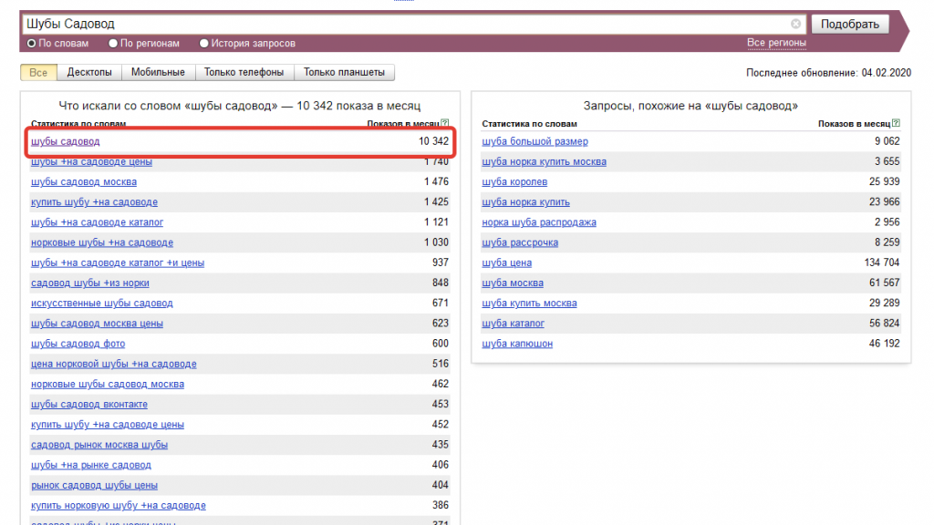Open 'норка шуба распродажа' similar query
The height and width of the screenshot is (525, 934).
(x=539, y=222)
